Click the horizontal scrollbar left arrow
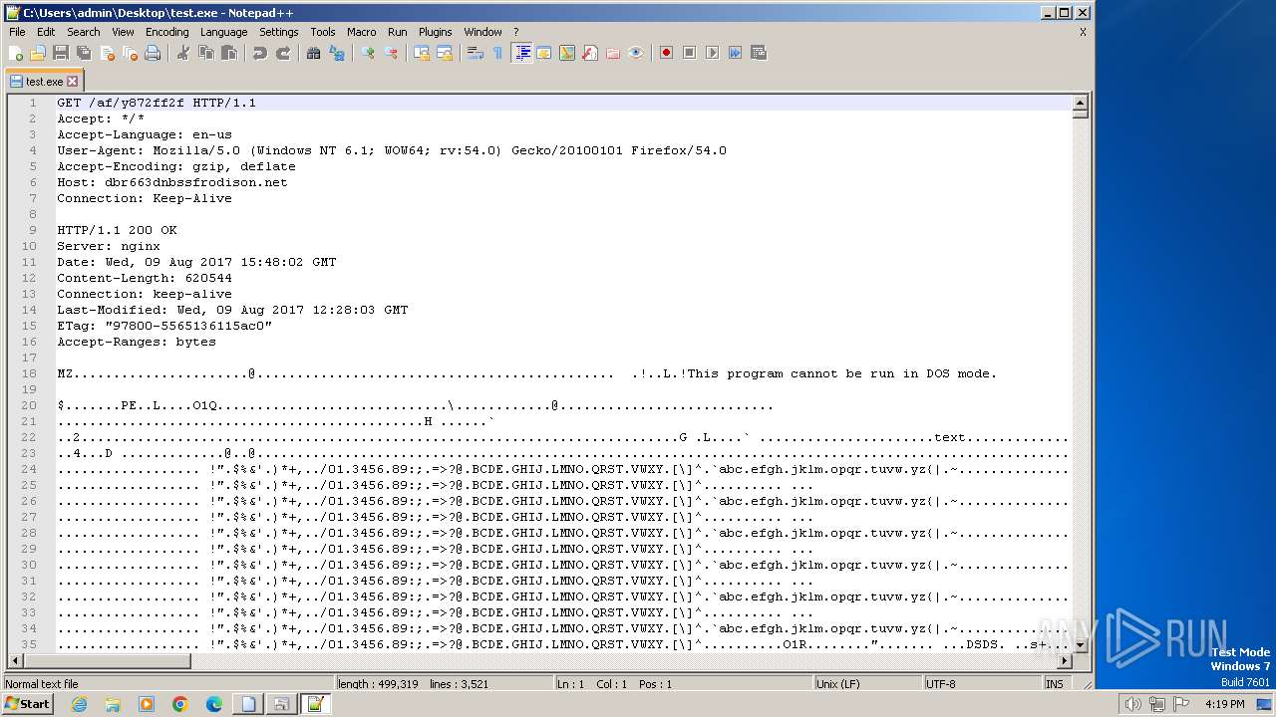Screen dimensions: 1276x717 14,661
